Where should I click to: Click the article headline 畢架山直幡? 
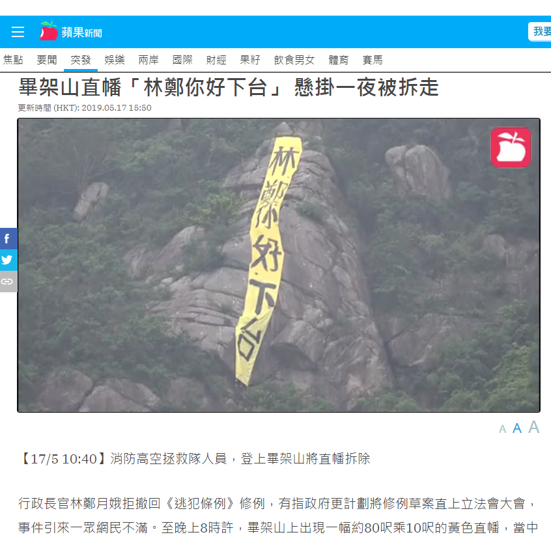point(229,87)
